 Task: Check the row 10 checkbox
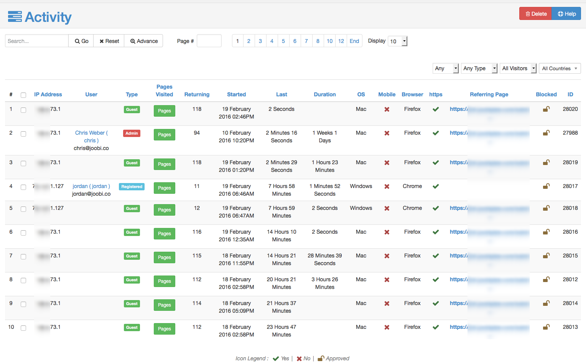click(23, 328)
